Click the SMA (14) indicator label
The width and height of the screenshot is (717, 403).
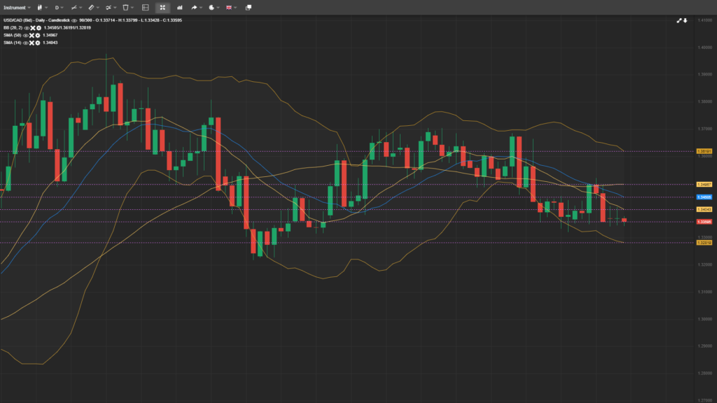pyautogui.click(x=13, y=43)
